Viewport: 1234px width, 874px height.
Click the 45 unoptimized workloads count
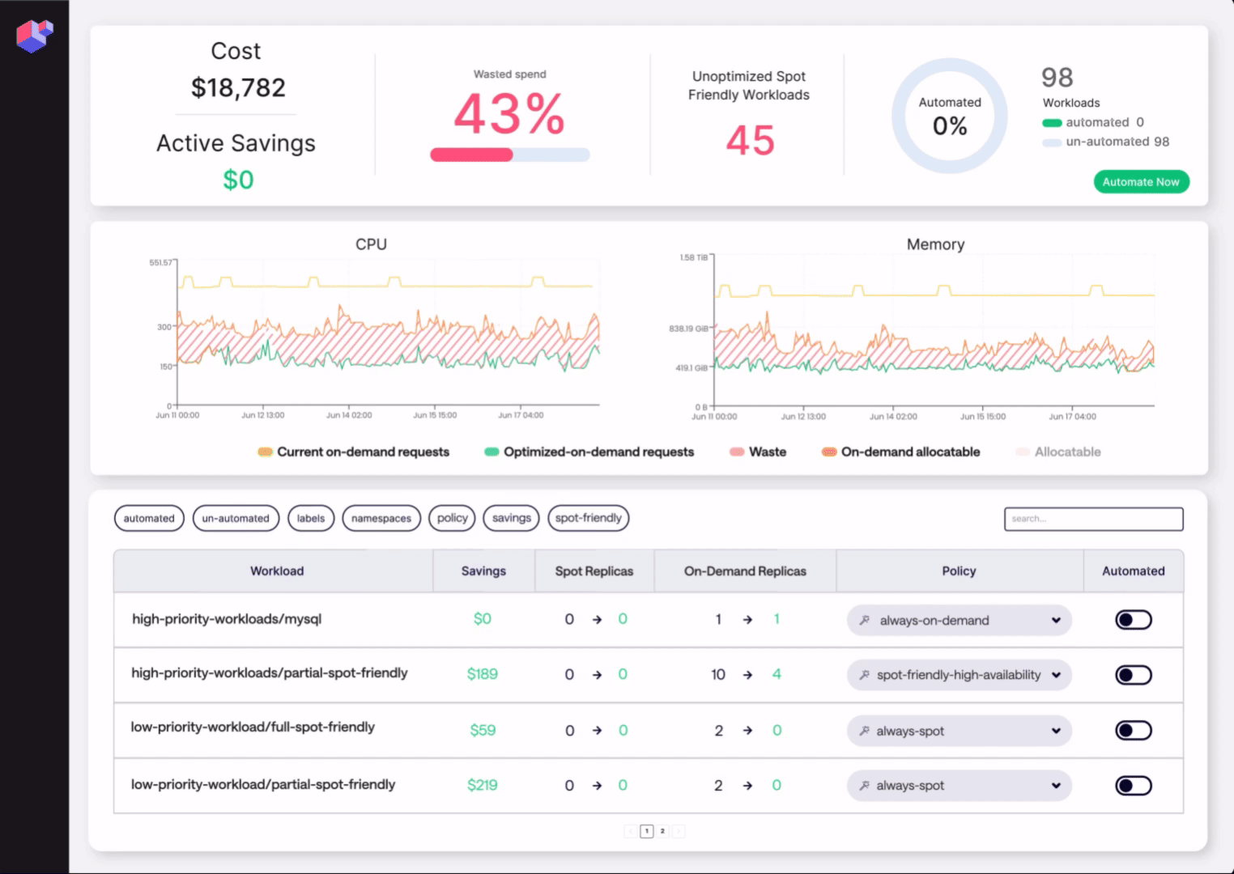tap(750, 141)
